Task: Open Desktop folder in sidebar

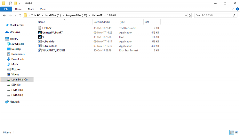Action: [x=16, y=49]
